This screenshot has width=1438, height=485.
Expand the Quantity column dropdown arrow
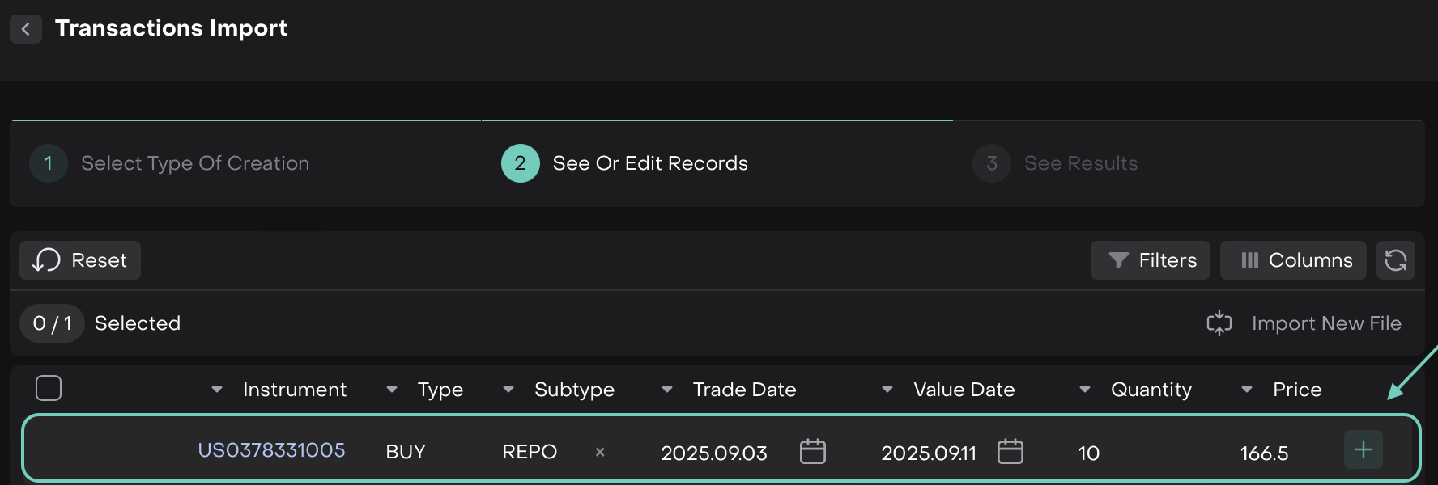[x=1085, y=390]
